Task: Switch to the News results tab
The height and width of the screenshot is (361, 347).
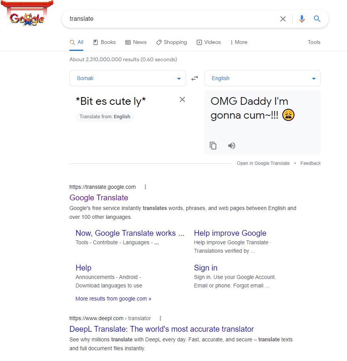Action: (136, 42)
